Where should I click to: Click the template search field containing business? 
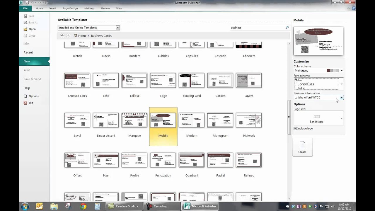(x=257, y=28)
